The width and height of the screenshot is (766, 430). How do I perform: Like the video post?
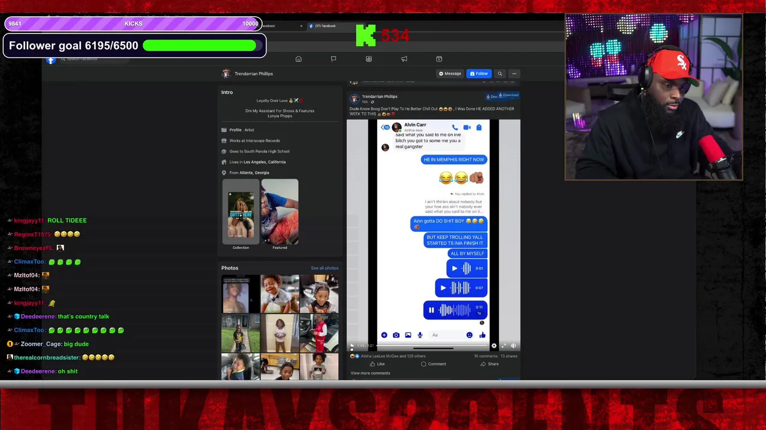(377, 364)
